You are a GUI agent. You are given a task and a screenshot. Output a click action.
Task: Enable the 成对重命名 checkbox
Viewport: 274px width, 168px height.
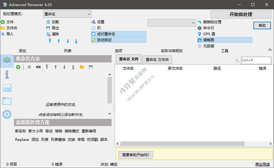pos(94,34)
